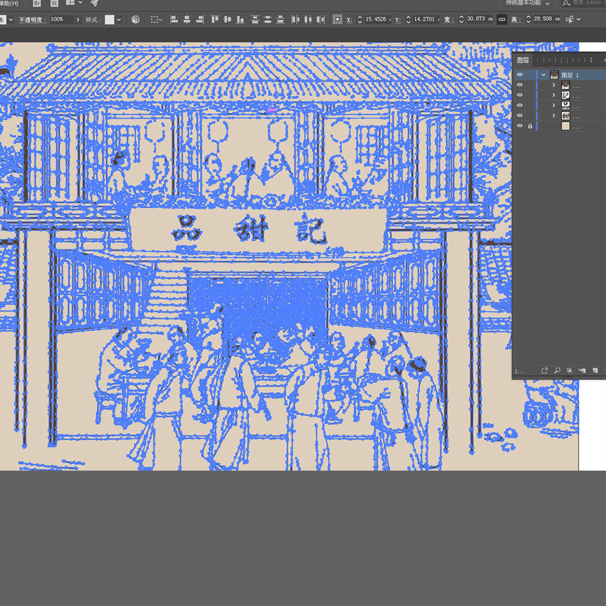Click the recolor artwork wheel icon
The width and height of the screenshot is (606, 606).
pos(135,20)
